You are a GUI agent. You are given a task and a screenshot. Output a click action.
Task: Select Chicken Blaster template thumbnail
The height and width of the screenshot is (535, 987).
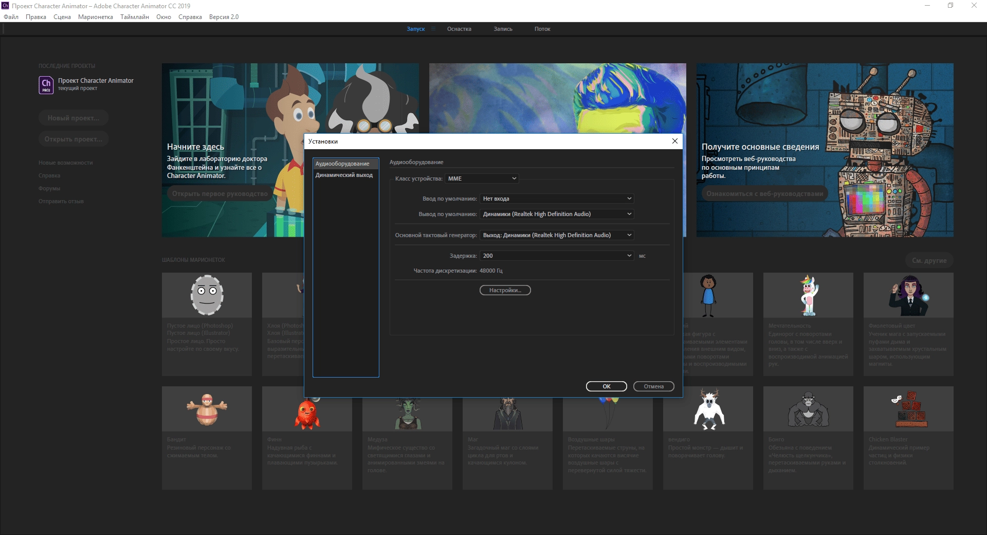[908, 409]
